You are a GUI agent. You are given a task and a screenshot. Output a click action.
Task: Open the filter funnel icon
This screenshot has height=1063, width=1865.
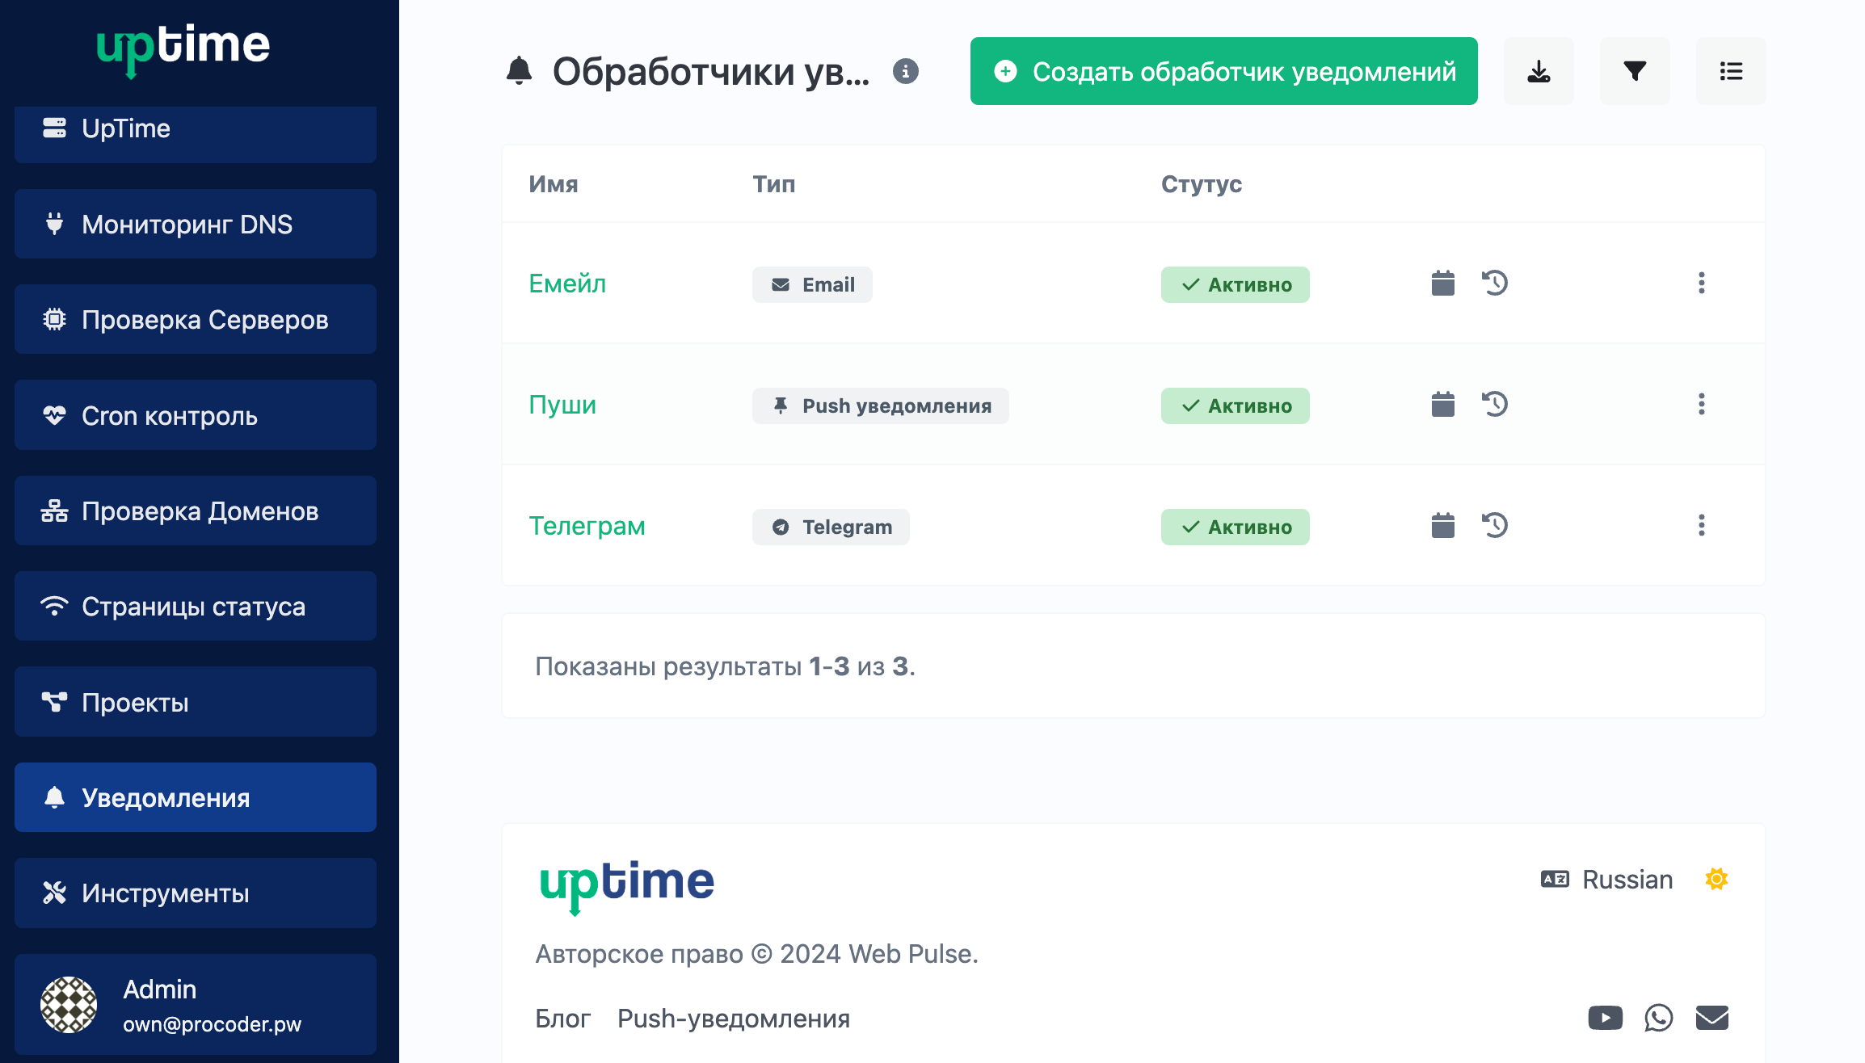(1635, 71)
